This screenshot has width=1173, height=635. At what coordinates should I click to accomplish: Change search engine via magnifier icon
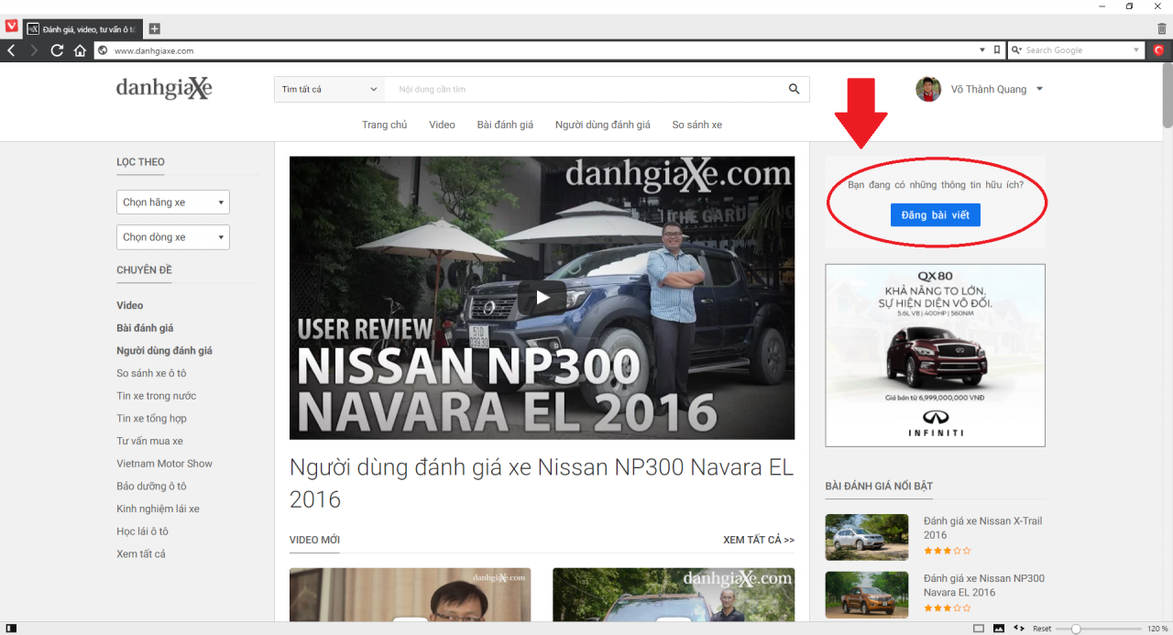click(1016, 50)
